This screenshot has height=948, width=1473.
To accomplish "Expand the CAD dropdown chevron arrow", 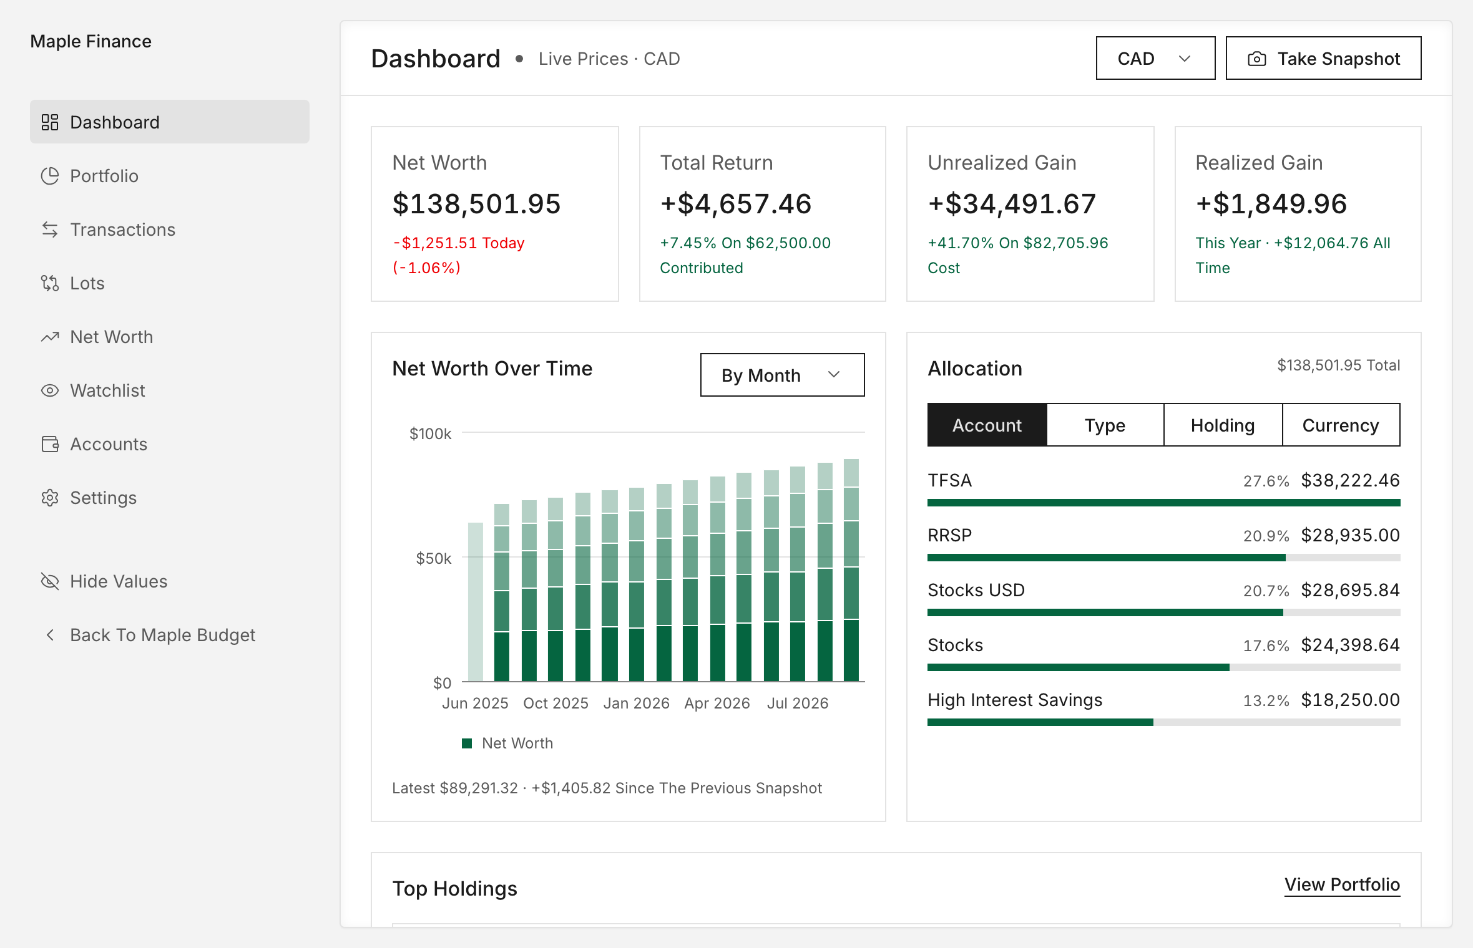I will click(1185, 59).
